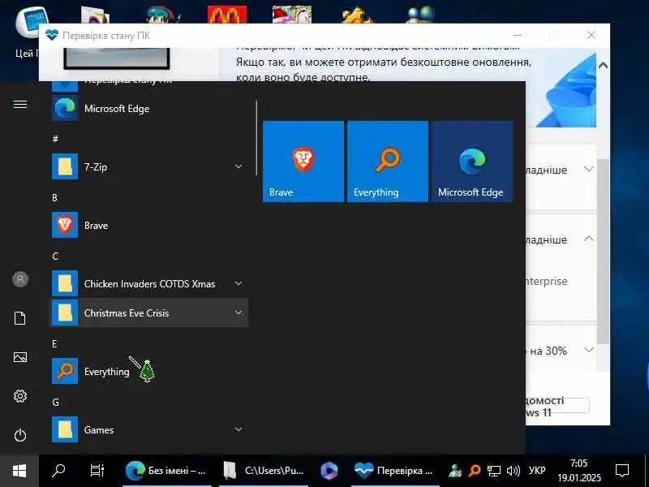Expand the 30% section chevron in PC Health Check
This screenshot has height=487, width=649.
click(589, 350)
